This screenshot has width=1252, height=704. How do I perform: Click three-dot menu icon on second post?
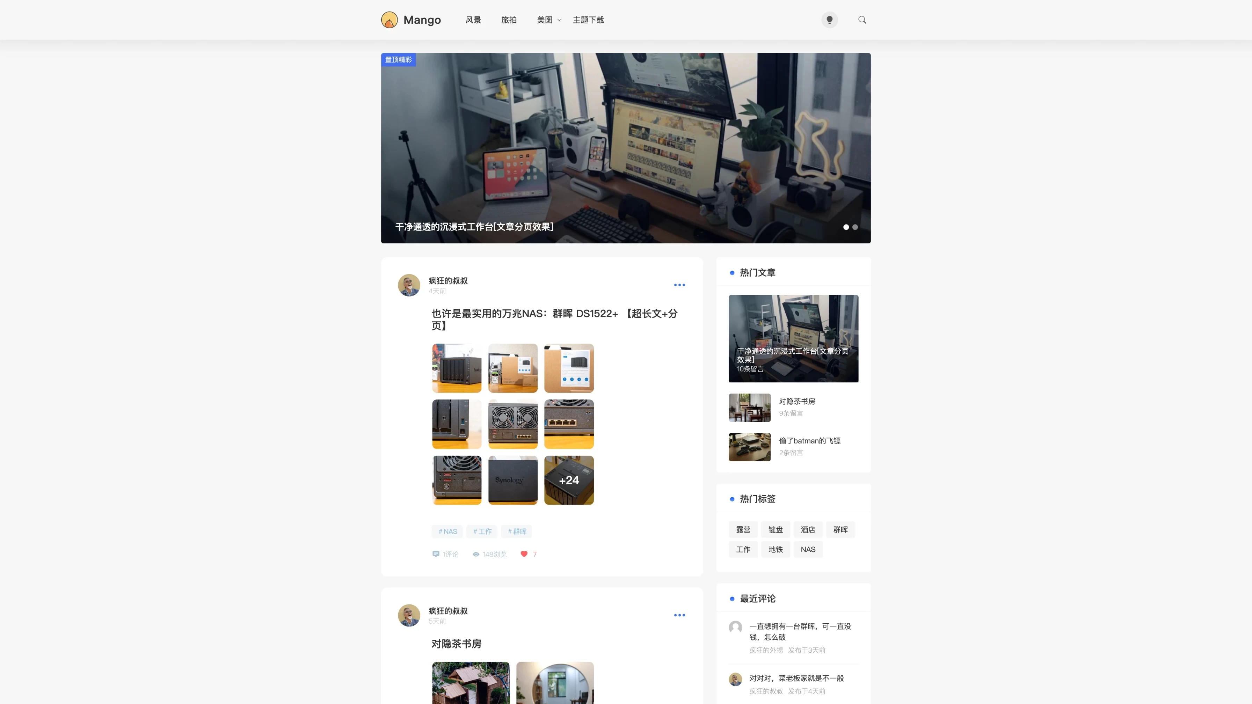(679, 615)
